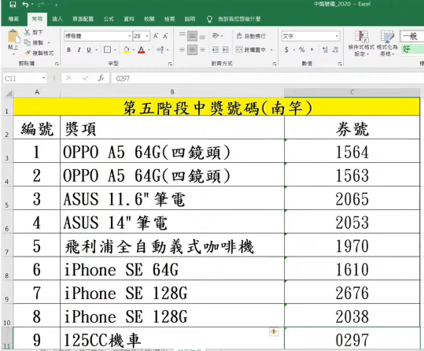Apply the comma style
Screen dimensions: 424x351
coord(312,50)
